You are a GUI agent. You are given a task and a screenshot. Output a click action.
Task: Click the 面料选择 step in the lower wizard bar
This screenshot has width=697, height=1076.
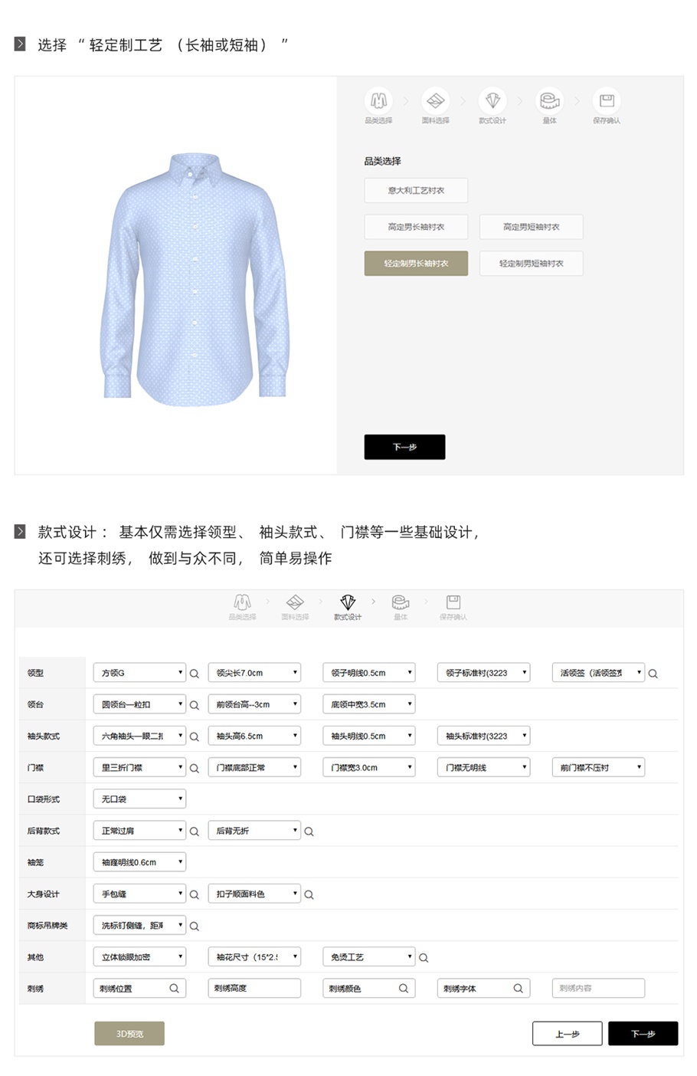pyautogui.click(x=295, y=606)
